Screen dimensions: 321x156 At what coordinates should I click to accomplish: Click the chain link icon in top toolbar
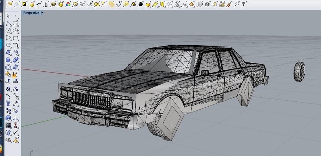click(184, 4)
